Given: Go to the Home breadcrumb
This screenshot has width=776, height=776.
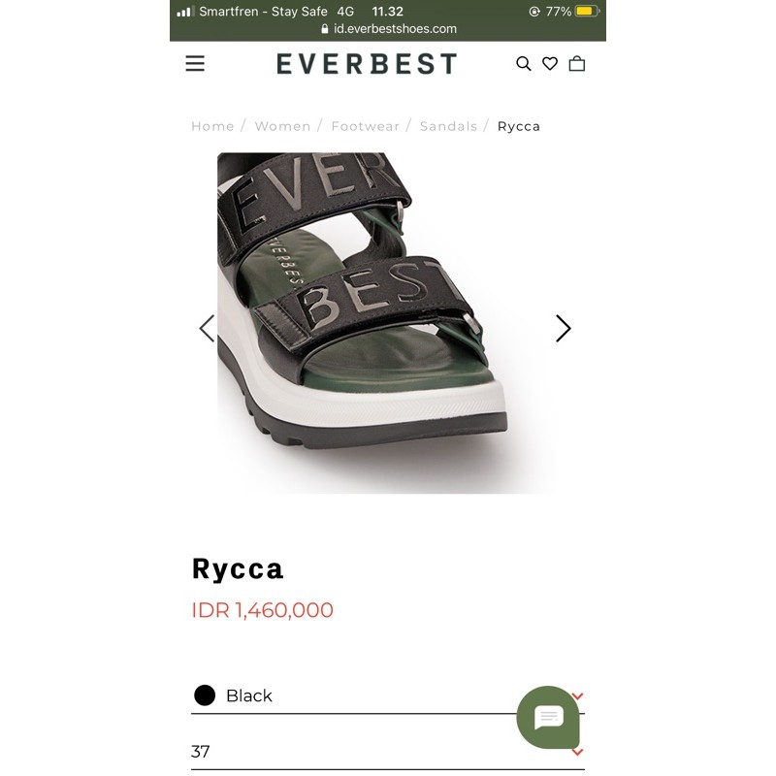Looking at the screenshot, I should 212,127.
